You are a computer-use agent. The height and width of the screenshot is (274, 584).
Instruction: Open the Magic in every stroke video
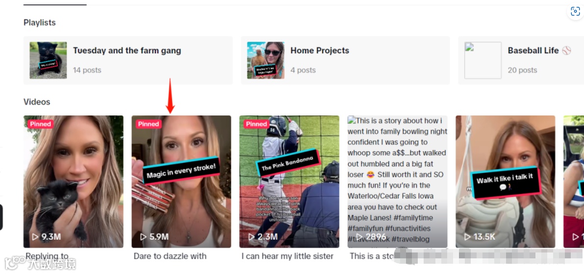181,182
